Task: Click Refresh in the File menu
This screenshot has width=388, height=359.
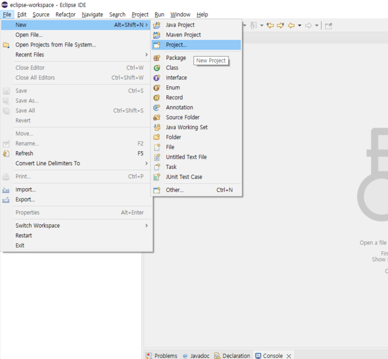Action: tap(76, 153)
